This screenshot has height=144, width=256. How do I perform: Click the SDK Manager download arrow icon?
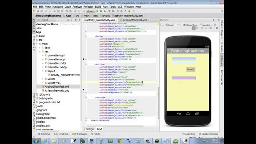[x=129, y=11]
